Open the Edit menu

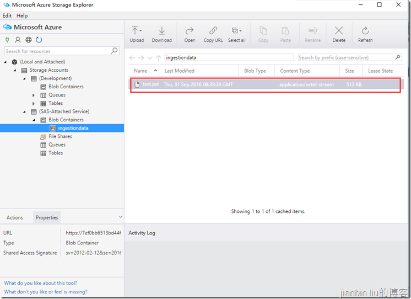(7, 15)
